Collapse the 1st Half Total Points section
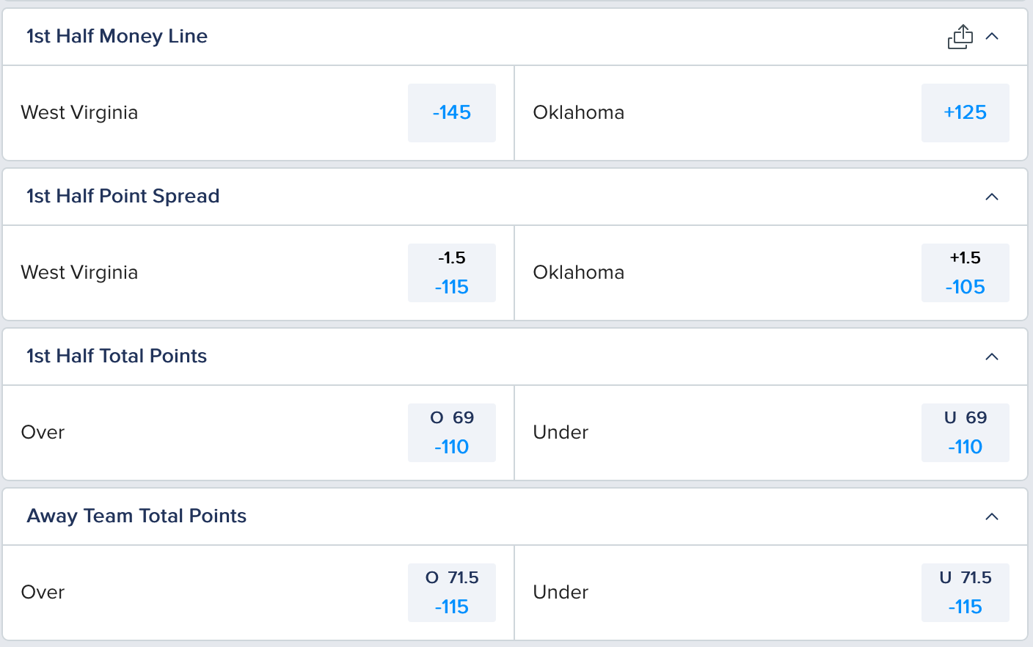This screenshot has width=1033, height=647. click(992, 357)
